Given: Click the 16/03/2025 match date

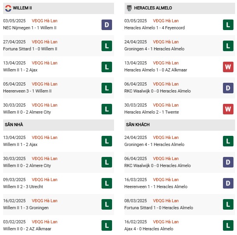Looking at the screenshot, I should click(135, 180).
